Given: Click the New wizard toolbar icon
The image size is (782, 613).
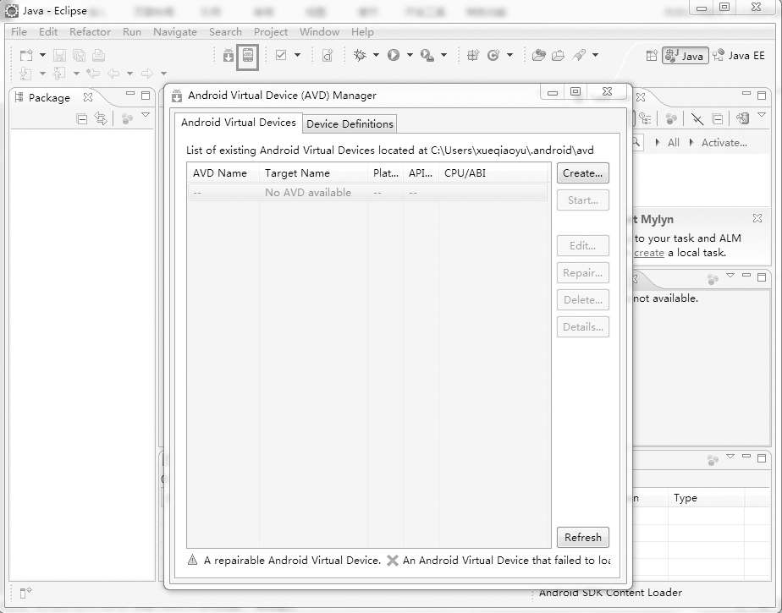Looking at the screenshot, I should (x=26, y=55).
